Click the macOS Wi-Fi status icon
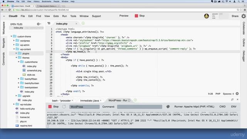Image resolution: width=247 pixels, height=139 pixels. [227, 2]
